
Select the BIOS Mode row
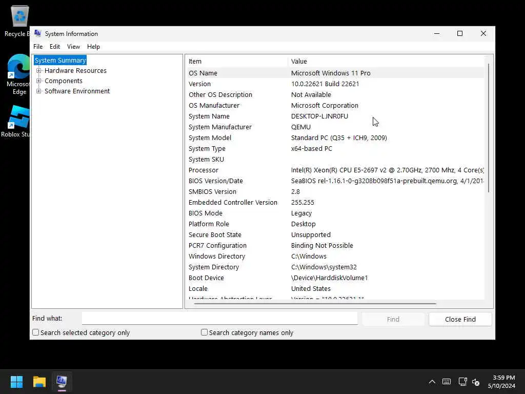(335, 213)
